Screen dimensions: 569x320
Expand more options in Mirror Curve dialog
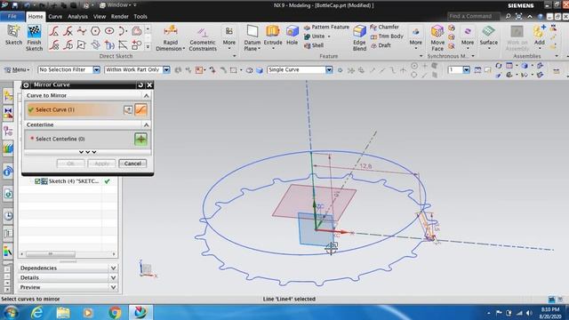coord(87,152)
